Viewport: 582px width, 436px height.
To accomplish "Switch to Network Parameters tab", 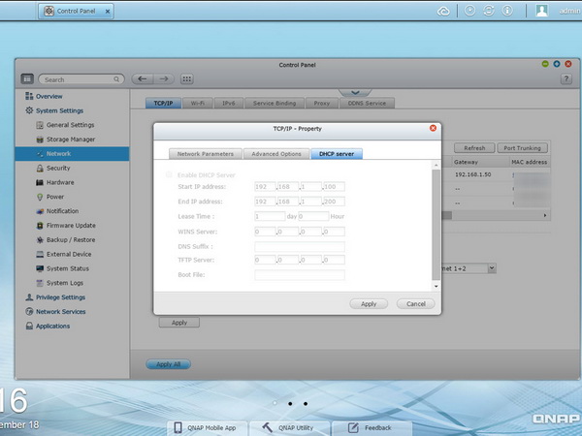I will coord(203,153).
